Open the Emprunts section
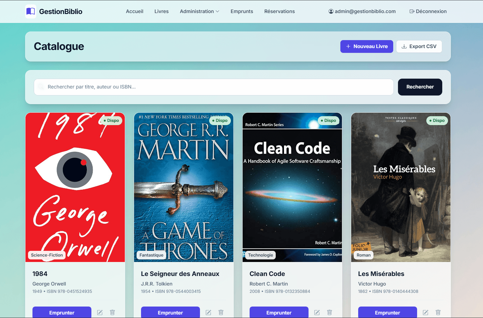This screenshot has width=483, height=318. pos(242,11)
